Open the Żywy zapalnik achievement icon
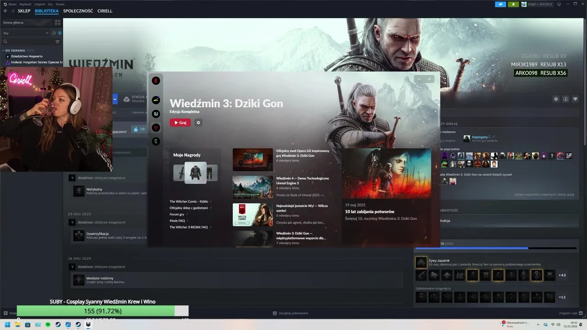Screen dimensions: 587x330 (x=421, y=262)
